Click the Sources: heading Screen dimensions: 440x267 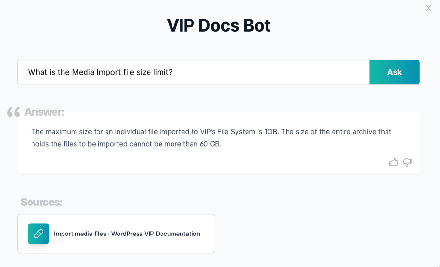click(x=42, y=202)
